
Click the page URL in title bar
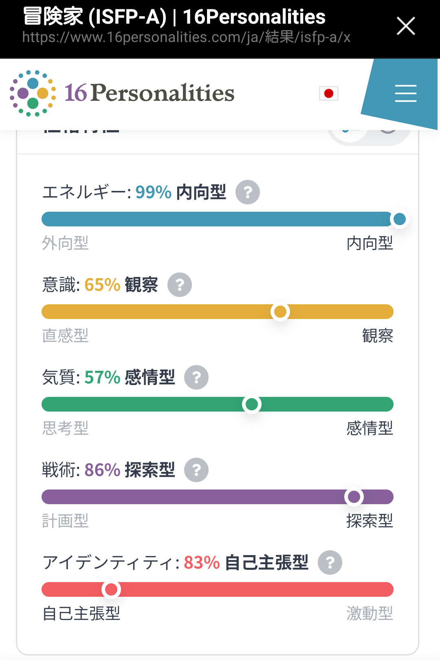(186, 38)
